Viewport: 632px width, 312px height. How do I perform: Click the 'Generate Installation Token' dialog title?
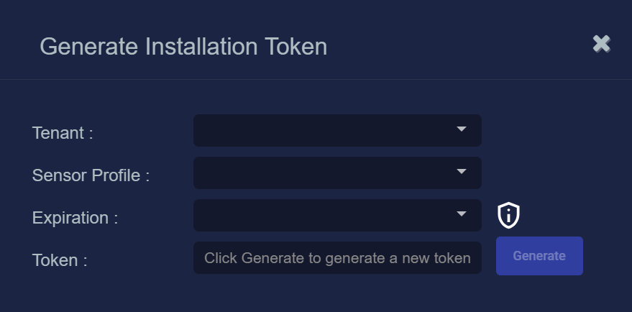(183, 47)
